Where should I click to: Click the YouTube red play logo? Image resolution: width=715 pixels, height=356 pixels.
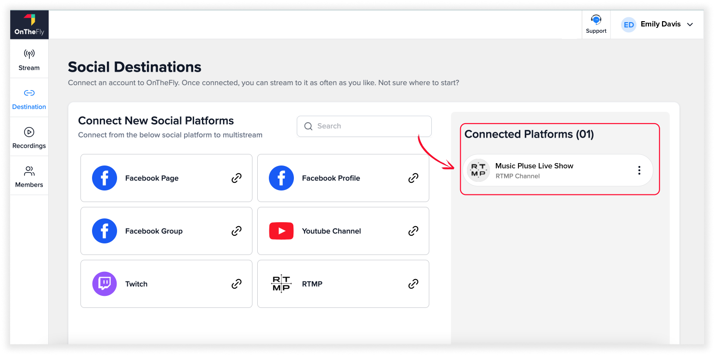281,231
